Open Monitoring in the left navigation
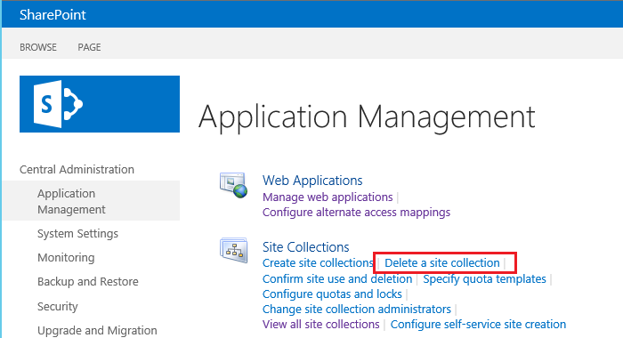 66,258
